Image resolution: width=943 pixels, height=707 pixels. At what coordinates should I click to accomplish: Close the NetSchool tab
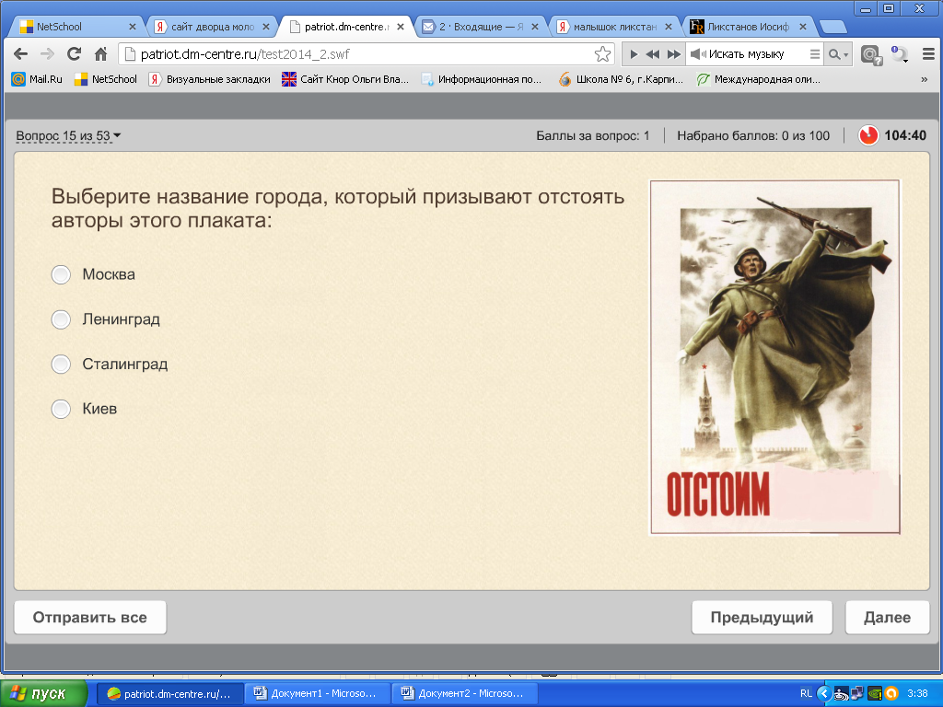(x=133, y=27)
